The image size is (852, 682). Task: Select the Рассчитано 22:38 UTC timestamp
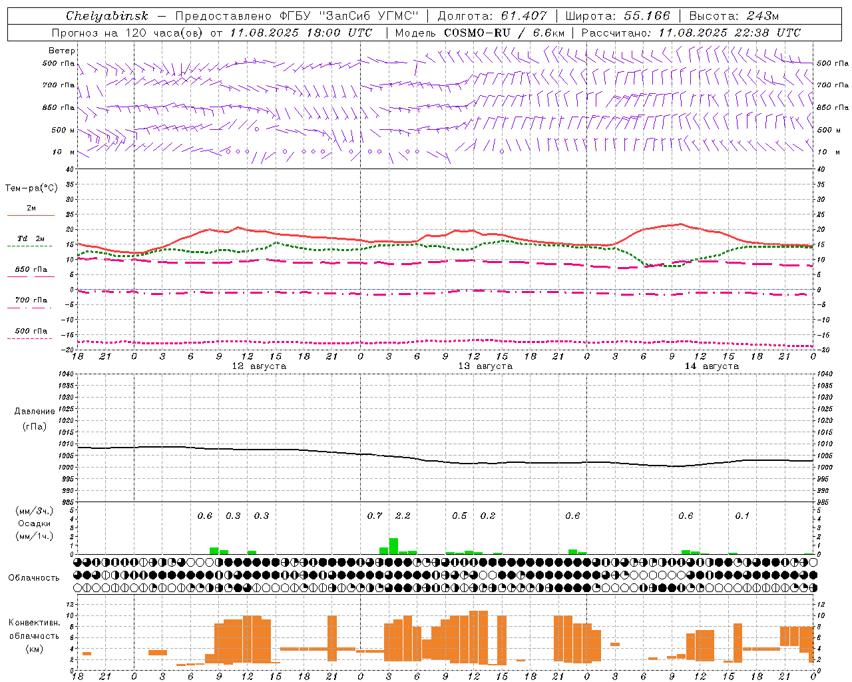click(x=691, y=33)
